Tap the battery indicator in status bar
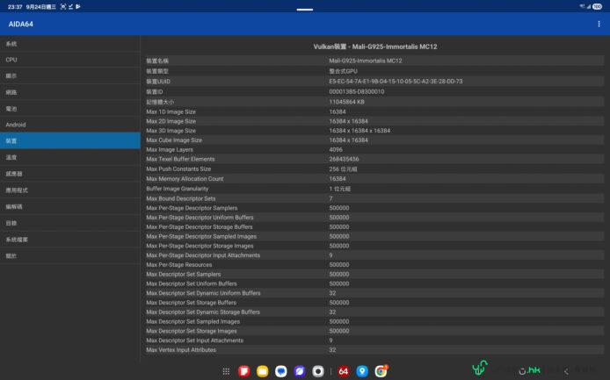Image resolution: width=610 pixels, height=380 pixels. (x=597, y=7)
